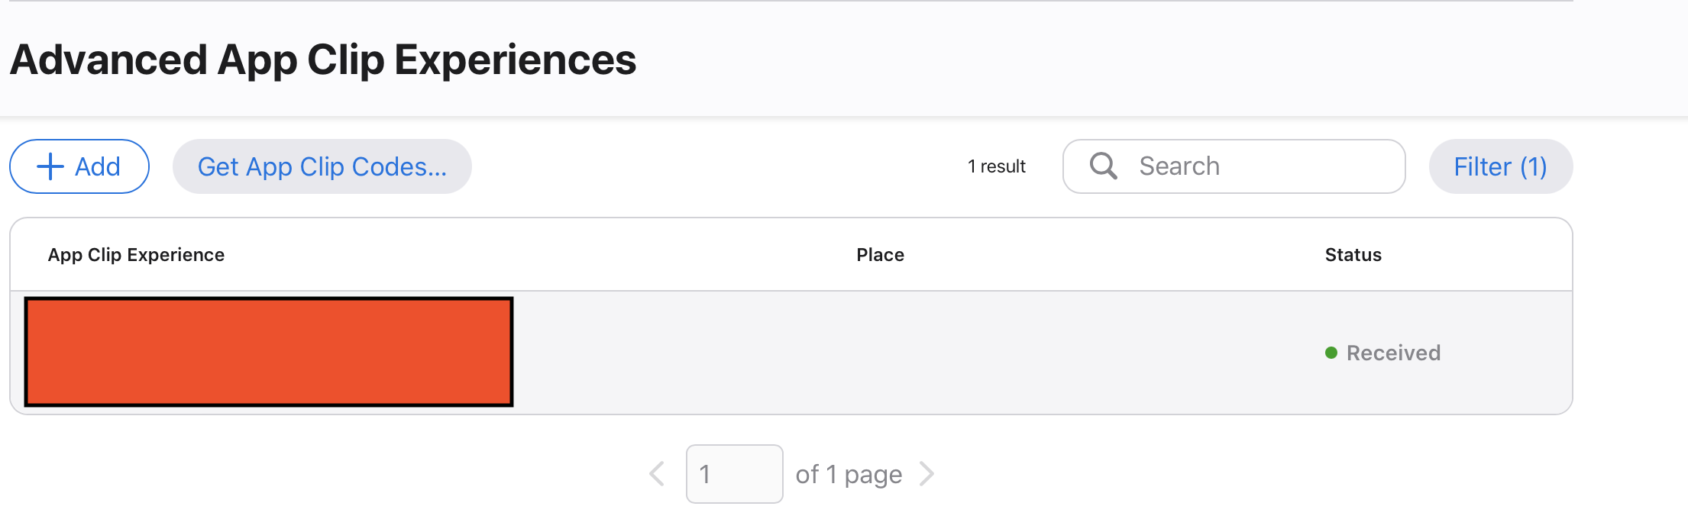Click the plus icon on Add button
The width and height of the screenshot is (1688, 516).
point(50,166)
